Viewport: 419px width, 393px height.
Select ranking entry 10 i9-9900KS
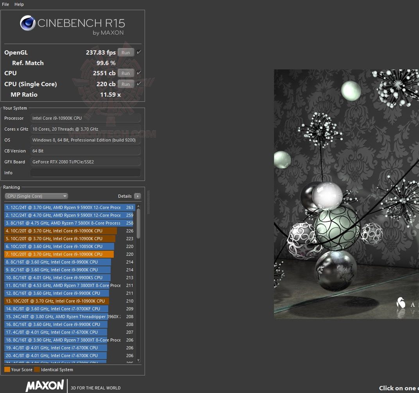tap(70, 278)
